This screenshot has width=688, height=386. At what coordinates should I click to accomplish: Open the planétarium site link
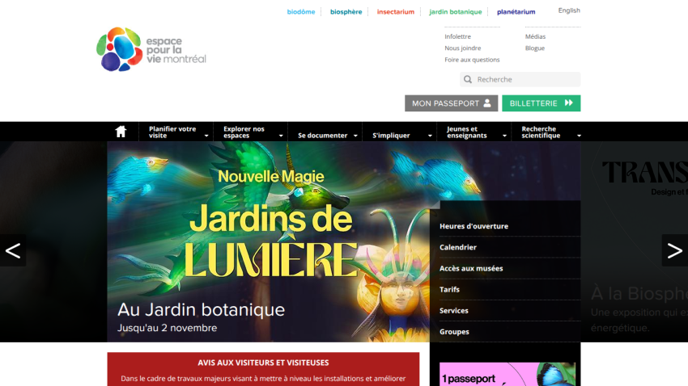pyautogui.click(x=516, y=12)
